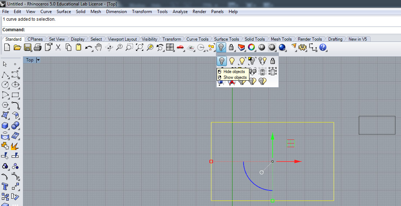Image resolution: width=401 pixels, height=206 pixels.
Task: Paste from clipboard with the Paste icon
Action: pyautogui.click(x=79, y=47)
